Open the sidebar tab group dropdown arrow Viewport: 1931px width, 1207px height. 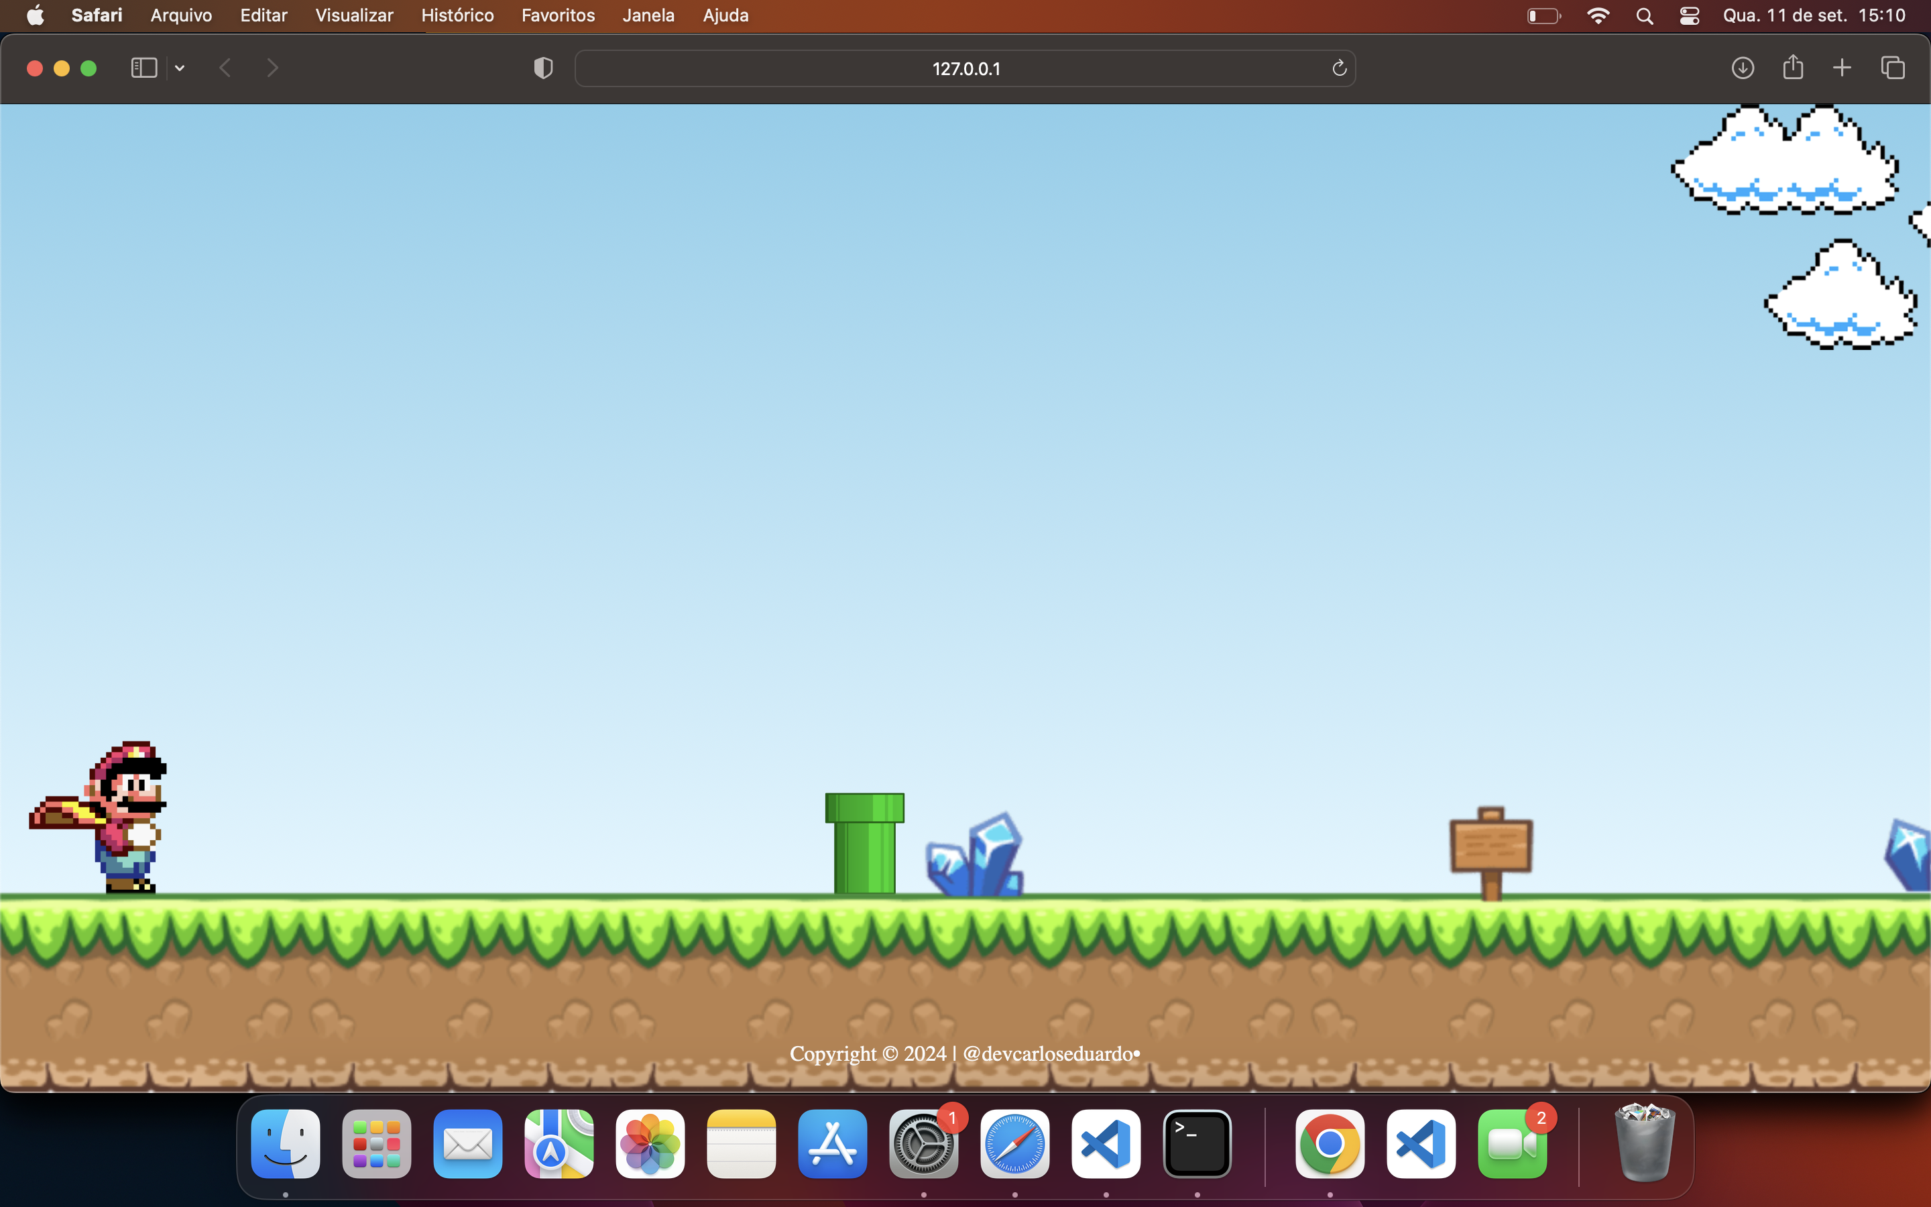(180, 68)
